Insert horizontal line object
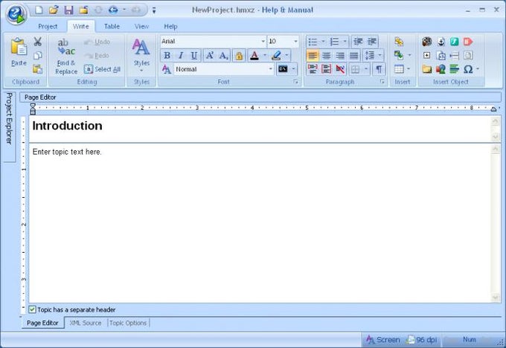 [455, 55]
